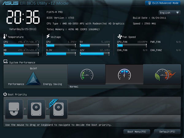Select the Normal blue gauge mode
The width and height of the screenshot is (184, 138).
[125, 74]
